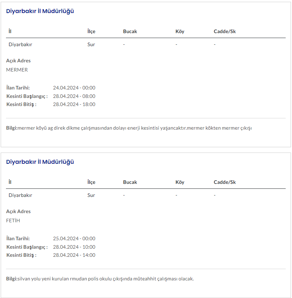Click the info text about silvan yolu contractor work
This screenshot has height=298, width=292.
[x=105, y=279]
